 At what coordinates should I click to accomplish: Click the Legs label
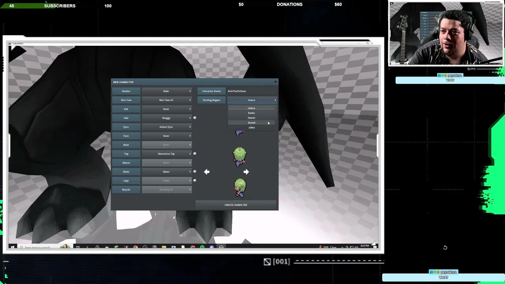point(126,181)
